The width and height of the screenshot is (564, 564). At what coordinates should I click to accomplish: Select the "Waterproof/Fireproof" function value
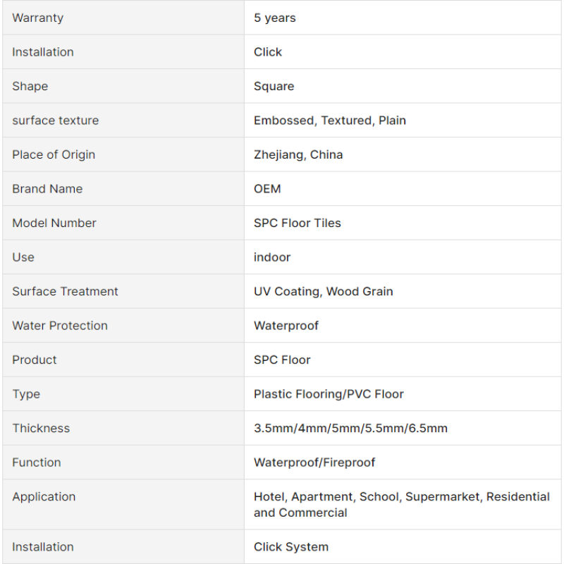coord(314,462)
